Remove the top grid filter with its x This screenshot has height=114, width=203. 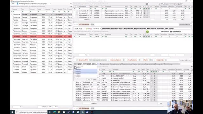75,24
